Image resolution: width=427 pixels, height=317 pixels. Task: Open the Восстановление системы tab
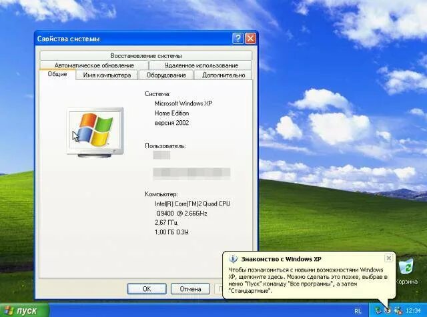click(146, 55)
